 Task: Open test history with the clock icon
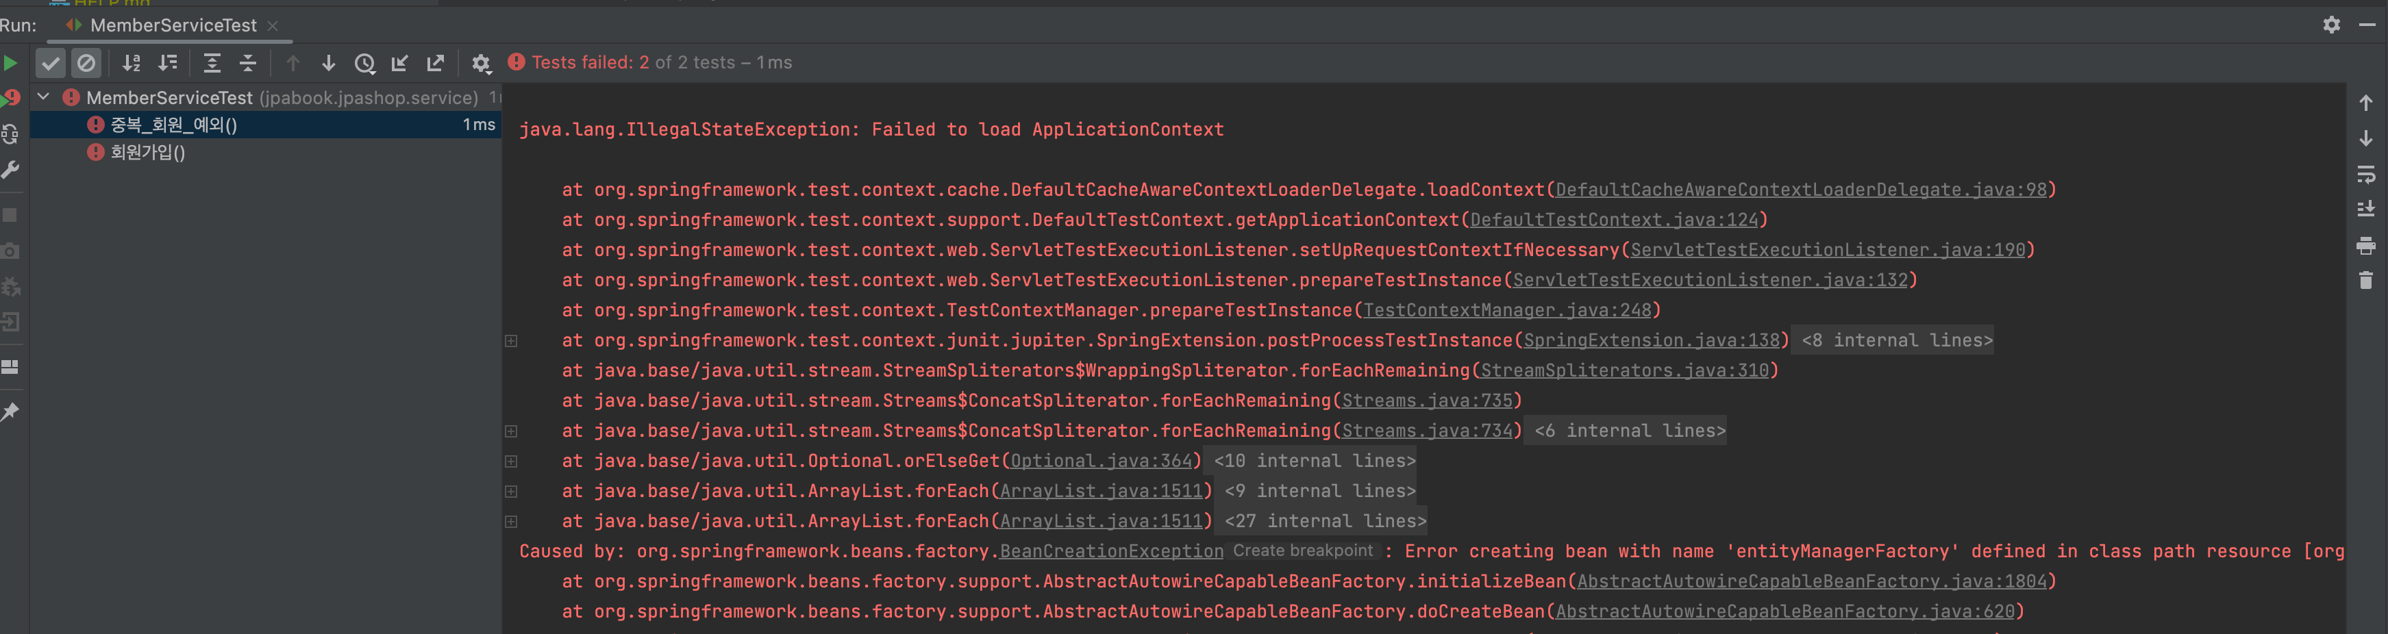click(364, 63)
